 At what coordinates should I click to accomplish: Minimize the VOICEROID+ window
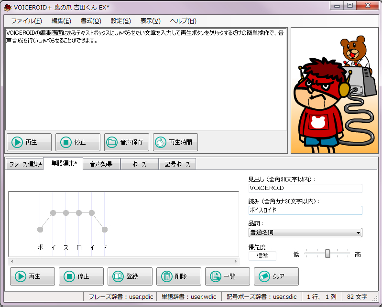pyautogui.click(x=337, y=6)
